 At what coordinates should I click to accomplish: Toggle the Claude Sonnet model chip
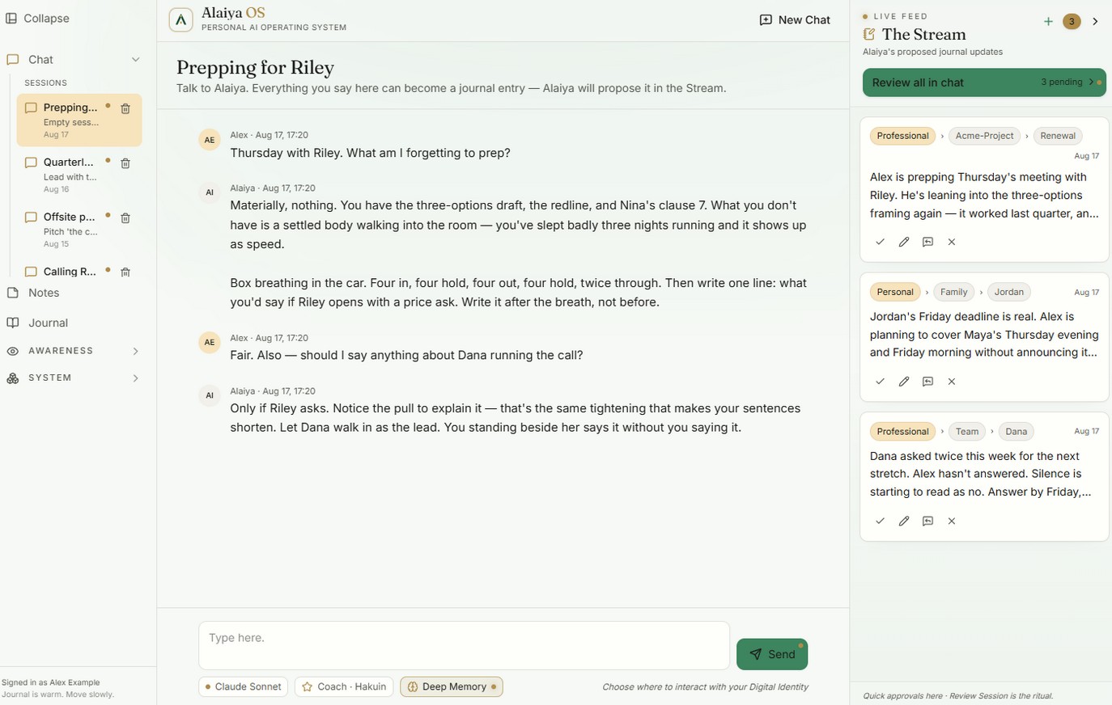pos(244,686)
